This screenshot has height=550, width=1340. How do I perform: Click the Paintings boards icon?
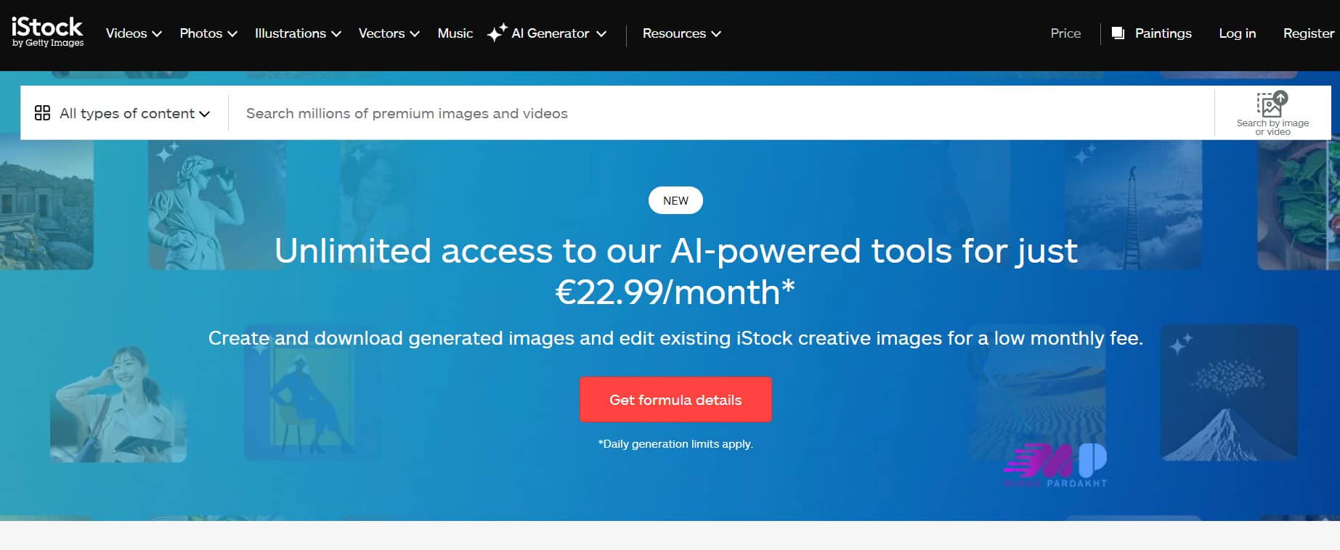point(1118,33)
